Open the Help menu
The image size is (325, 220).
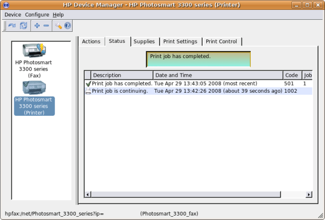[x=58, y=15]
